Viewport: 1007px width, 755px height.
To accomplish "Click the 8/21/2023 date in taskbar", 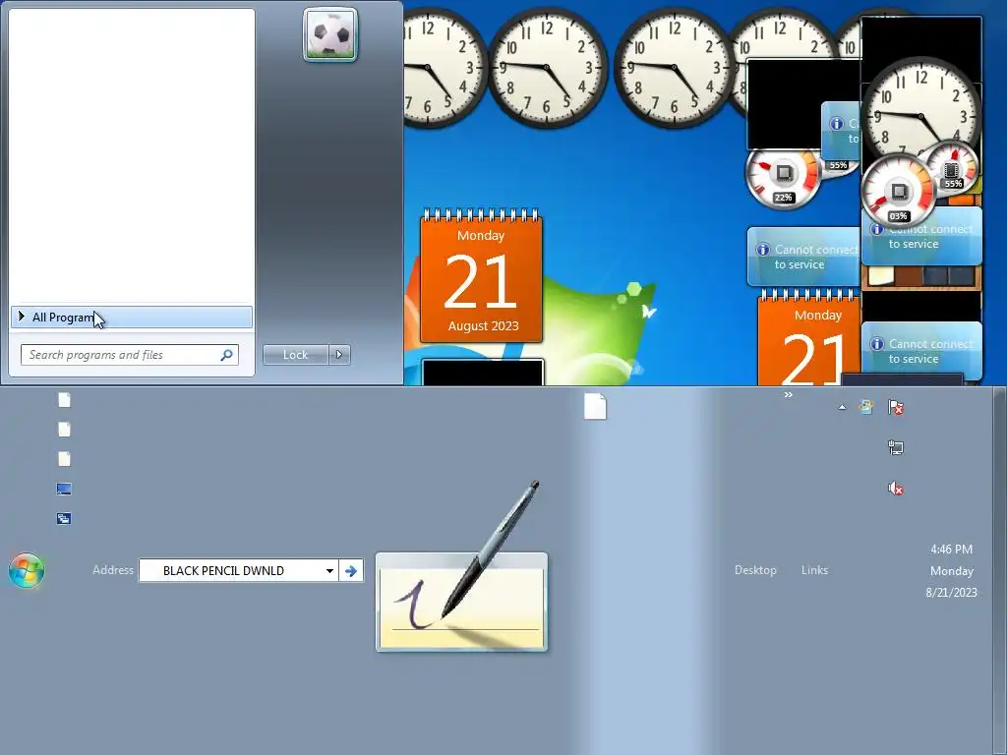I will 951,592.
